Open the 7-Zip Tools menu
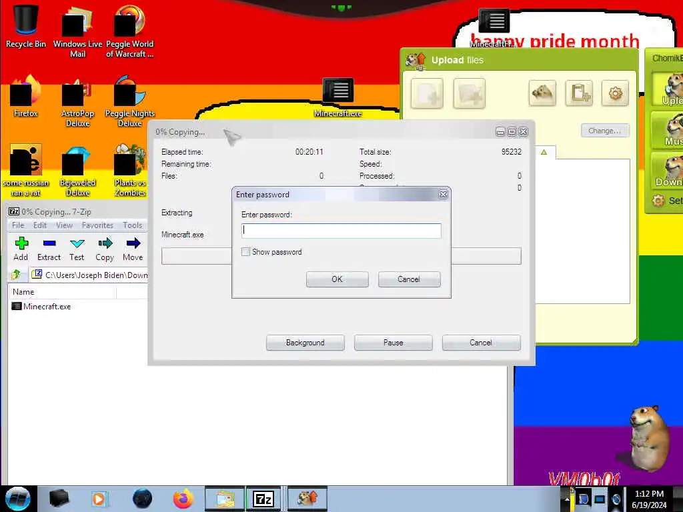This screenshot has width=683, height=512. pos(133,225)
